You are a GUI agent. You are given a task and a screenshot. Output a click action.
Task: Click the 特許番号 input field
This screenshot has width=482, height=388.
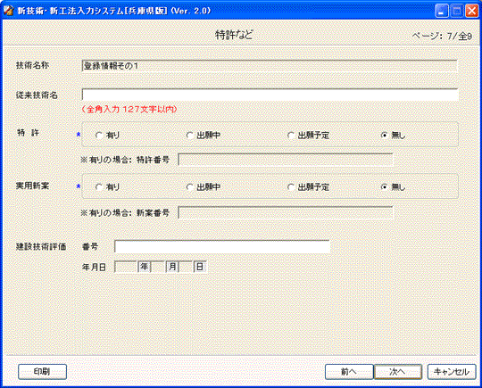(x=286, y=160)
